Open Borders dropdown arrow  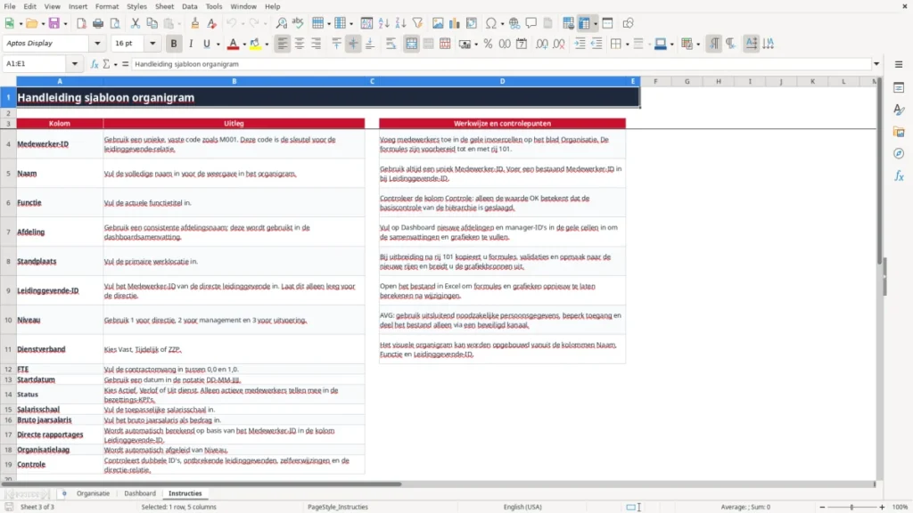tap(627, 45)
